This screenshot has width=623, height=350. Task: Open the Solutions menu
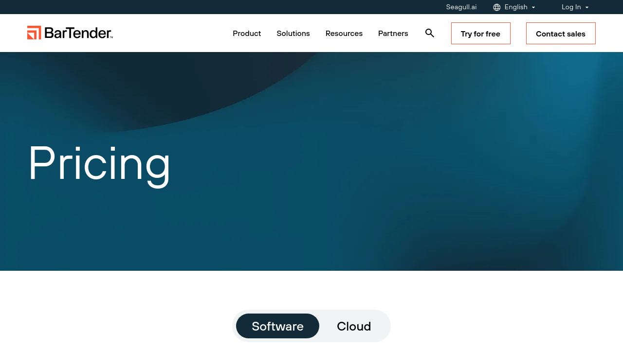[293, 34]
